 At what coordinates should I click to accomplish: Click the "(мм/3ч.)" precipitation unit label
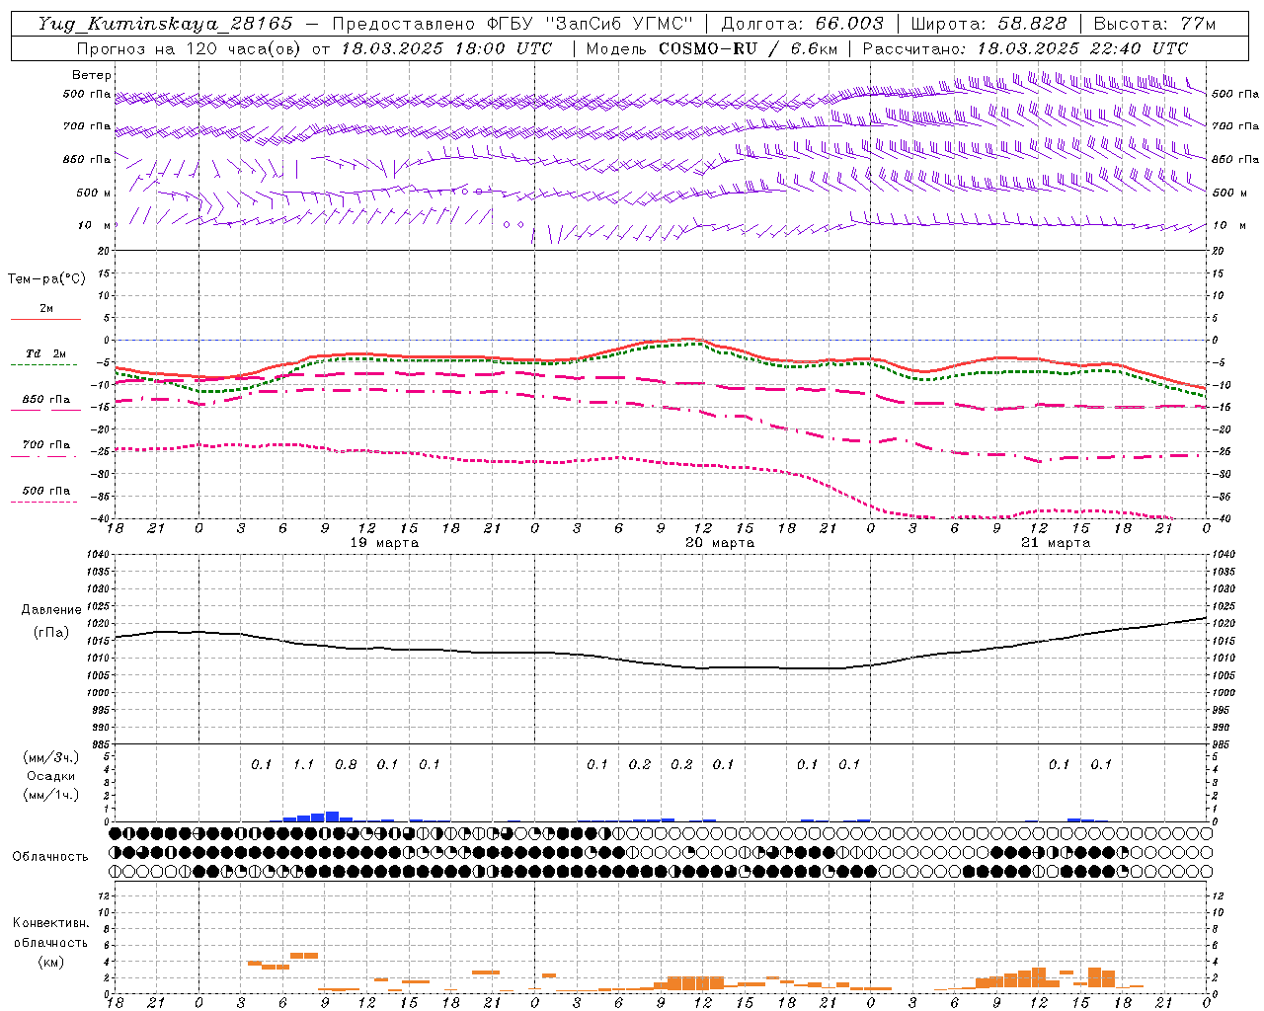pos(50,757)
